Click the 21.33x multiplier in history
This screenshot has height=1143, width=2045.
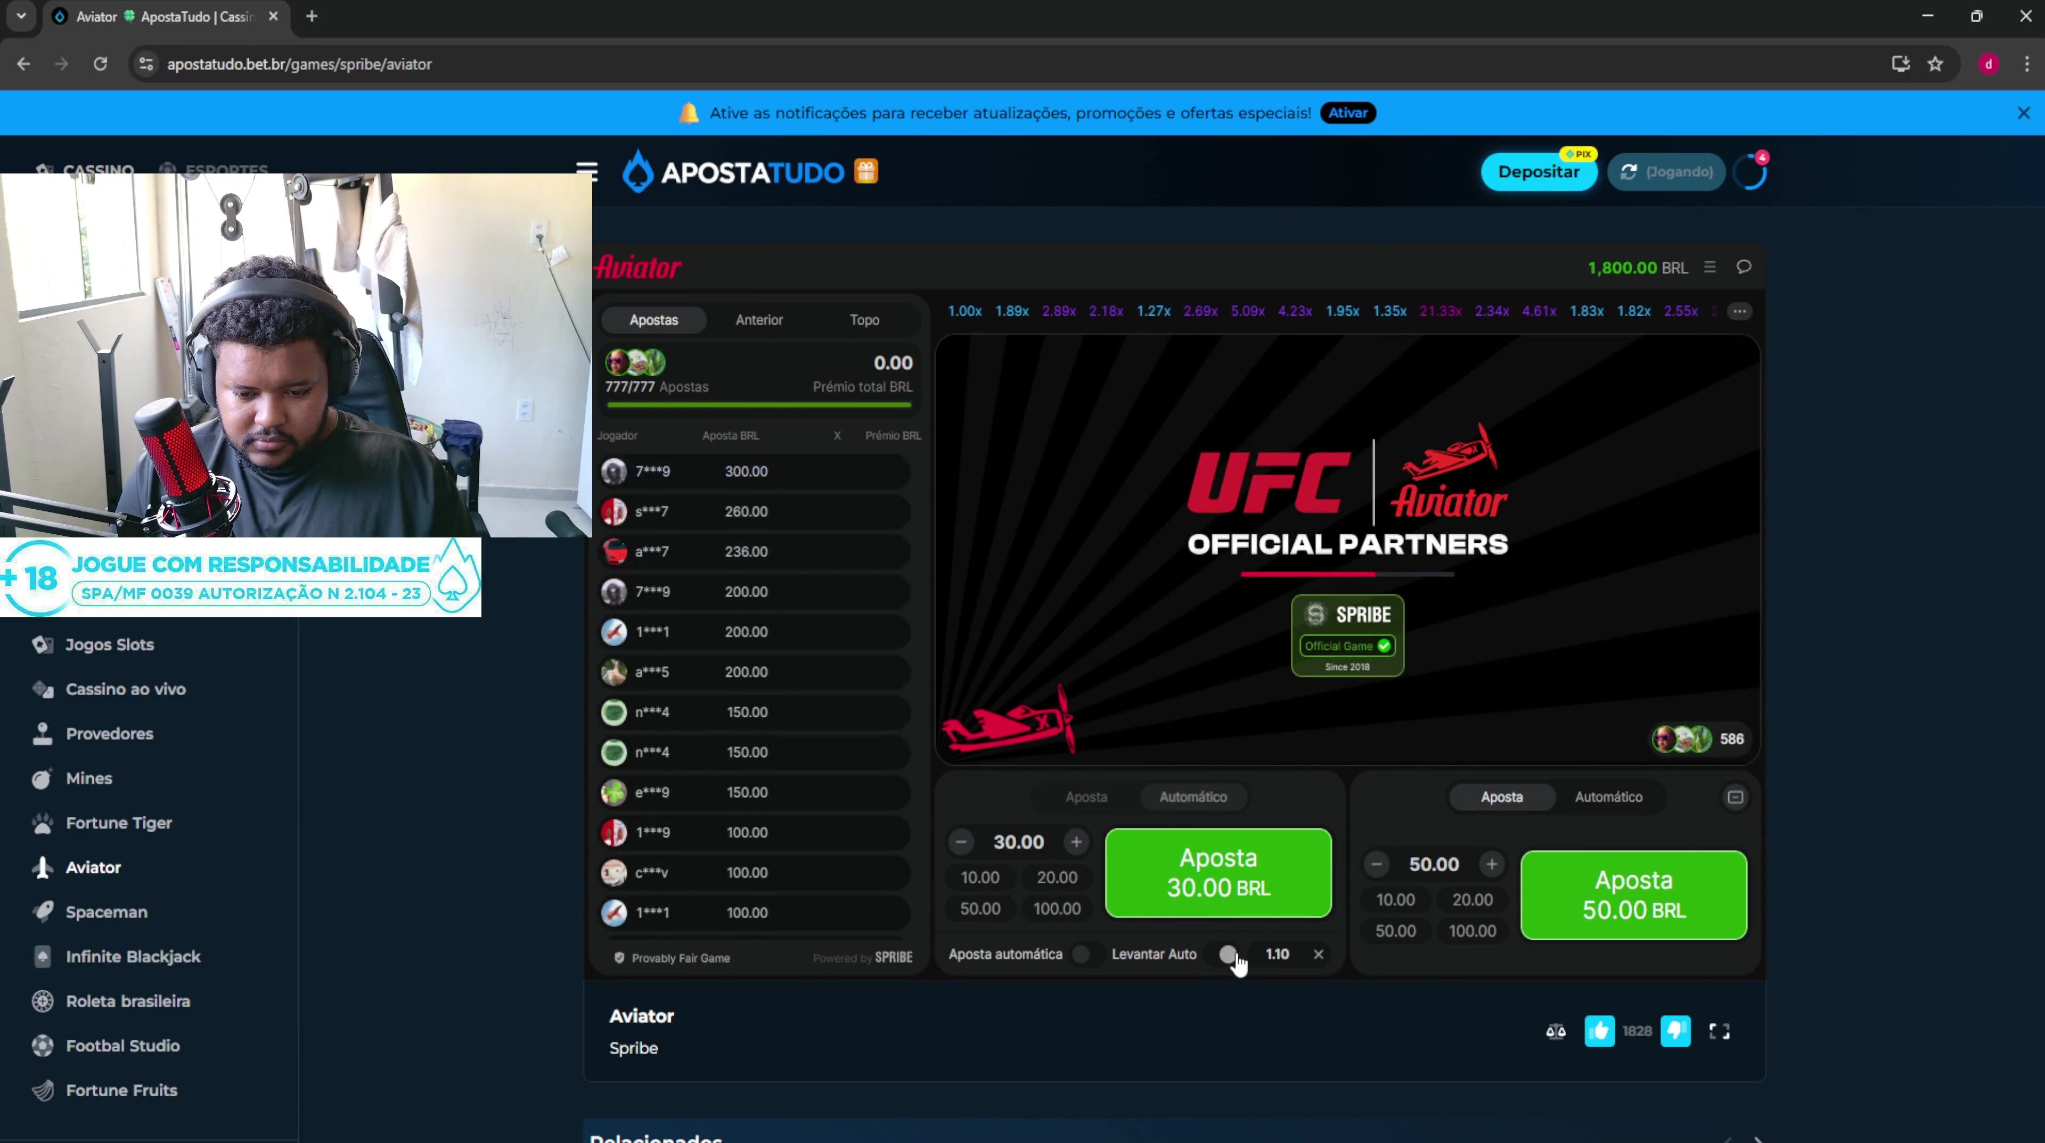[x=1440, y=311]
